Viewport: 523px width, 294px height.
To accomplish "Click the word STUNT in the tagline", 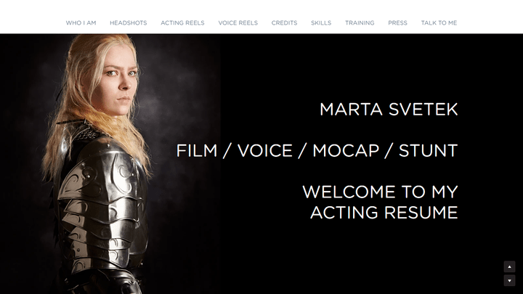I will tap(429, 151).
